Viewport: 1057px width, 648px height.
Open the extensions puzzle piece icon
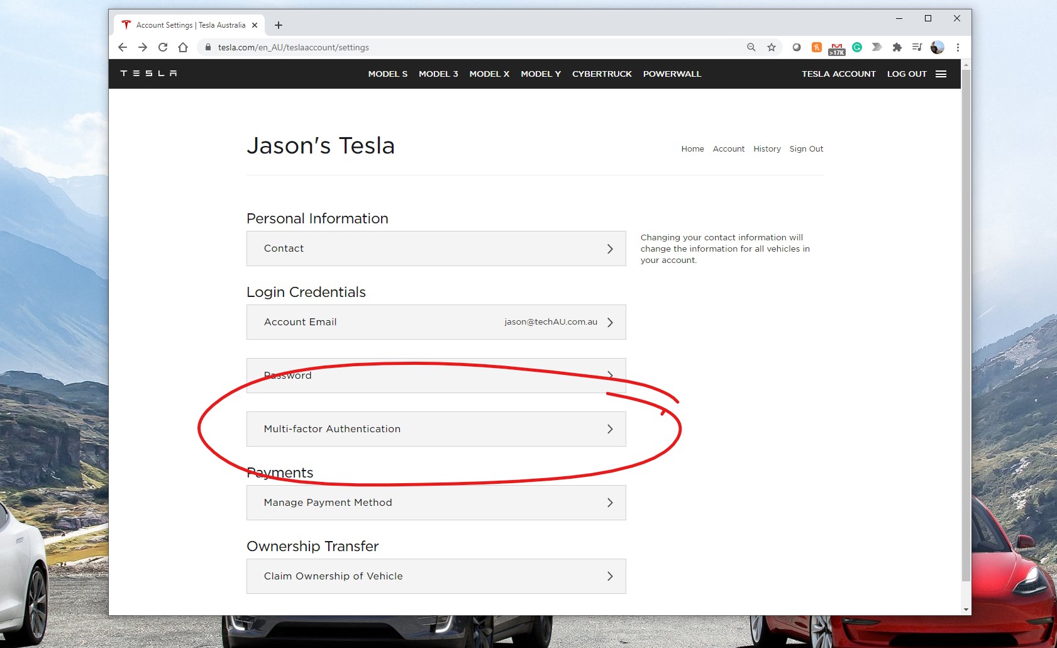tap(897, 47)
